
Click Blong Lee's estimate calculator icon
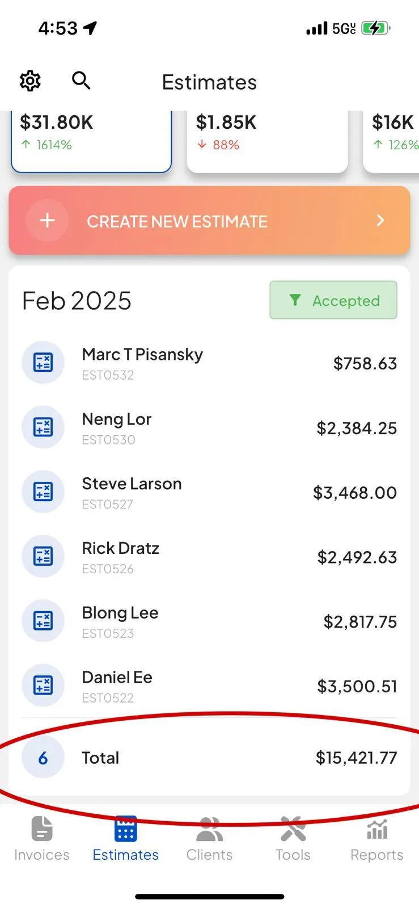click(43, 621)
